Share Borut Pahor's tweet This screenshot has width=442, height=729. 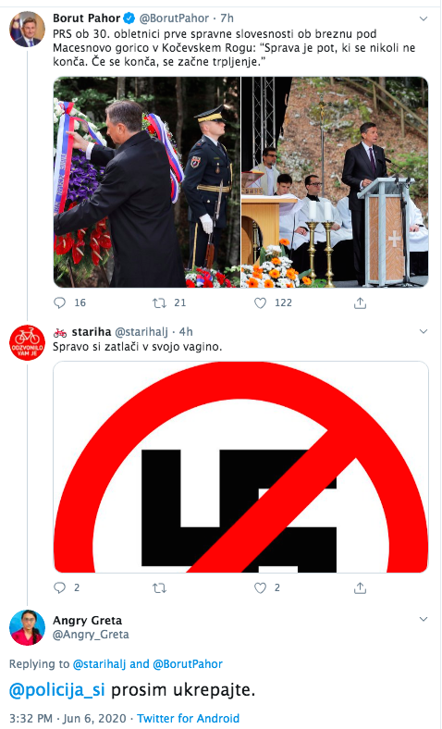pos(361,303)
